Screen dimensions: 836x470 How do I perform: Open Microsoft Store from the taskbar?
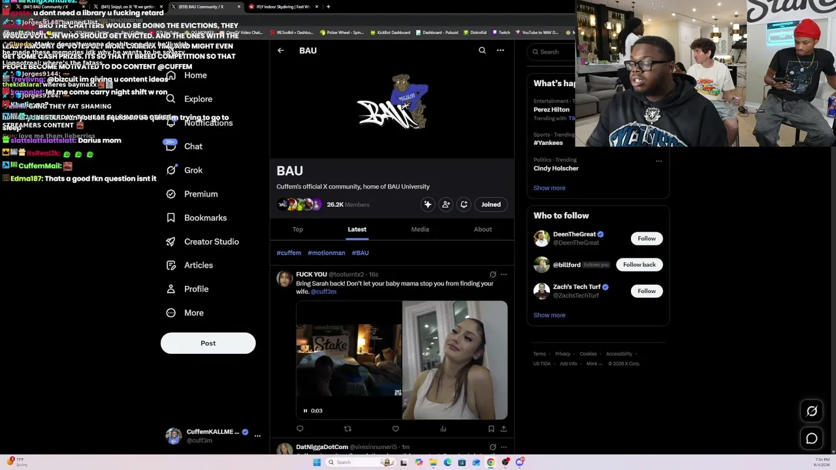(x=462, y=462)
